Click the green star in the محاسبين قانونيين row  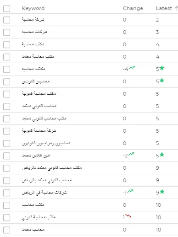coord(162,80)
